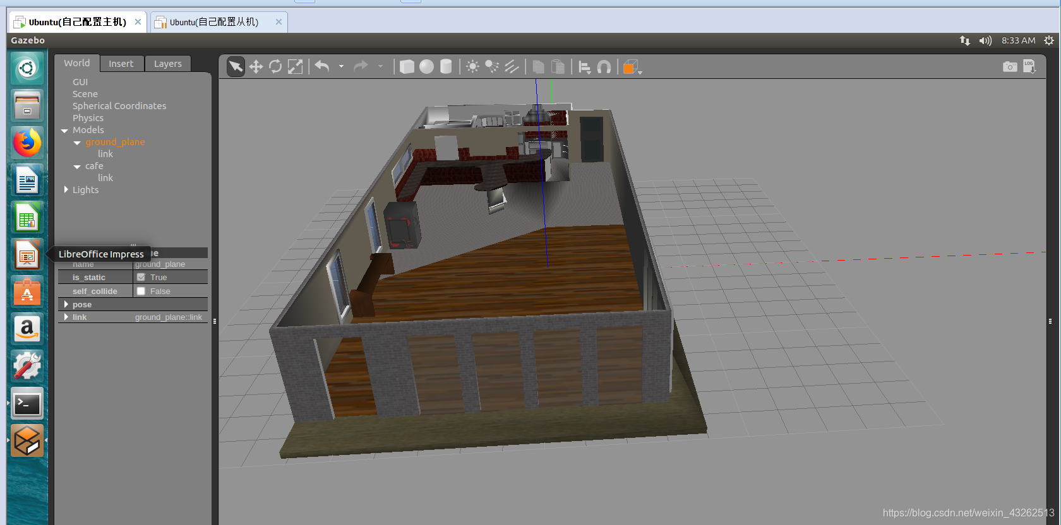The image size is (1061, 525).
Task: Select Physics in the world tree
Action: pyautogui.click(x=88, y=118)
